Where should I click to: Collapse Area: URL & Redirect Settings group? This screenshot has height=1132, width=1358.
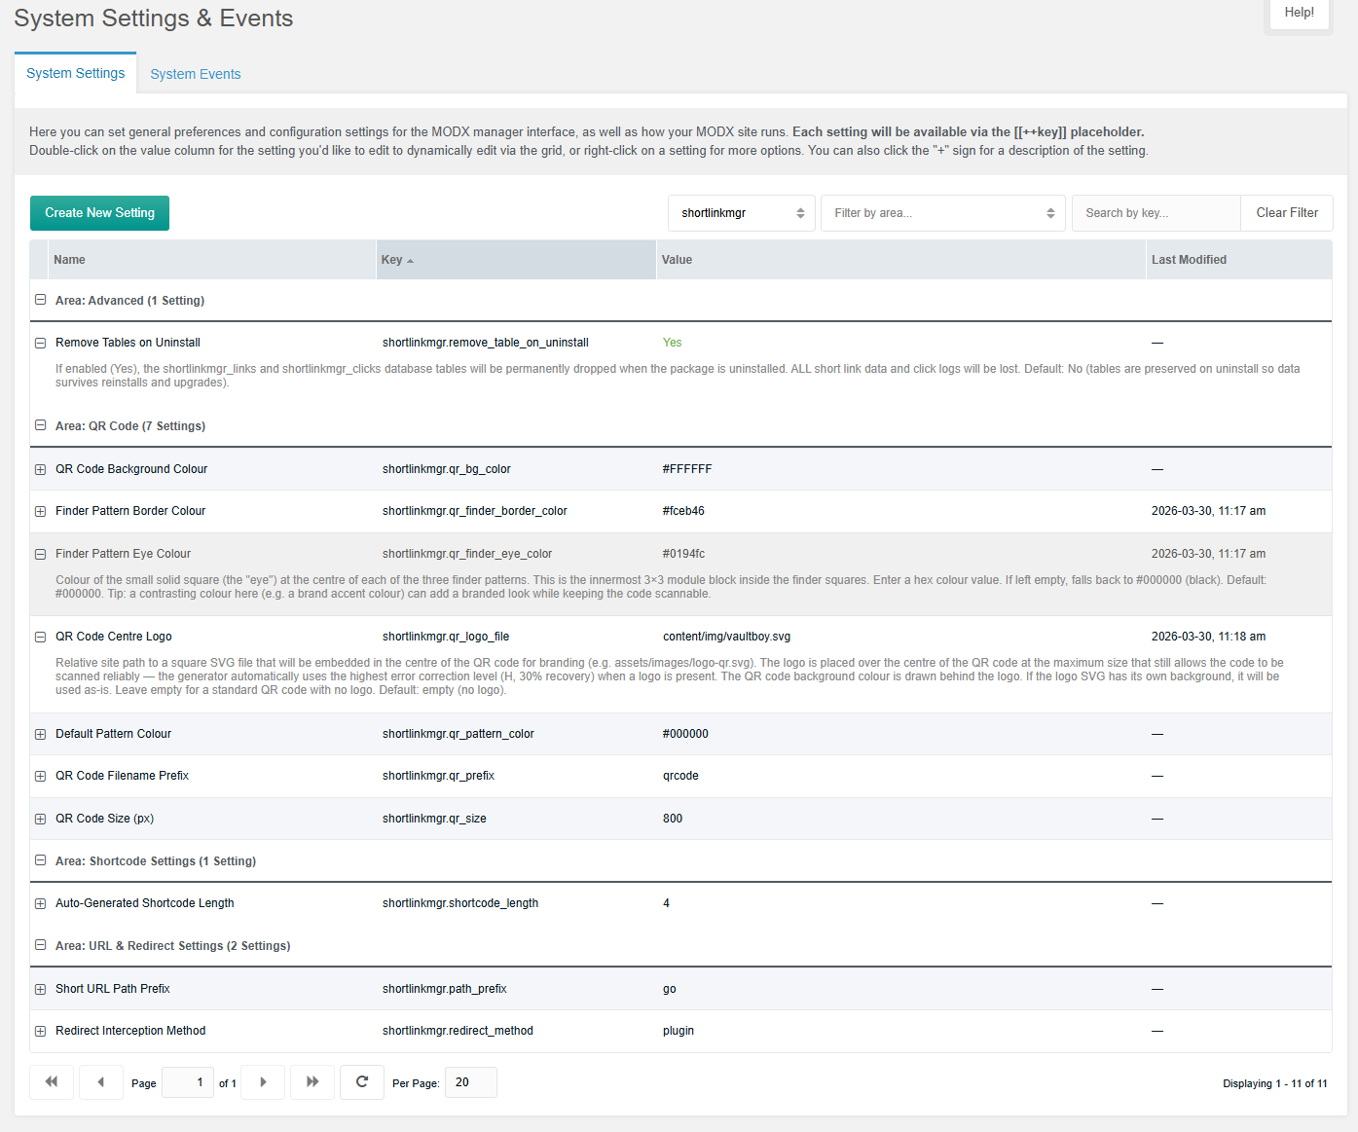coord(41,945)
